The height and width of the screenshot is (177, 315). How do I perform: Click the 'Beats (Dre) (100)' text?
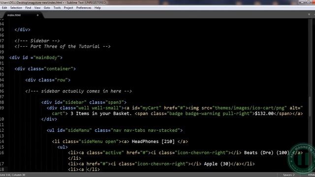[x=267, y=153]
